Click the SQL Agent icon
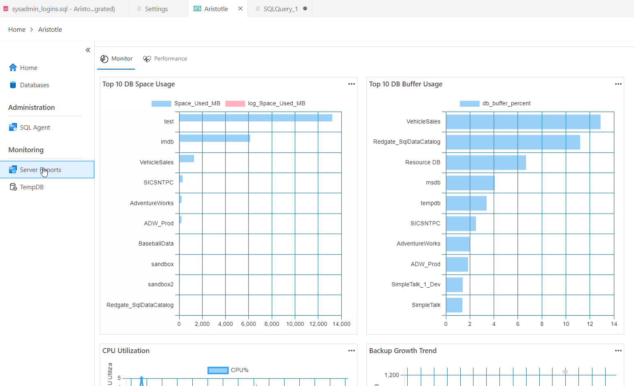 click(13, 127)
